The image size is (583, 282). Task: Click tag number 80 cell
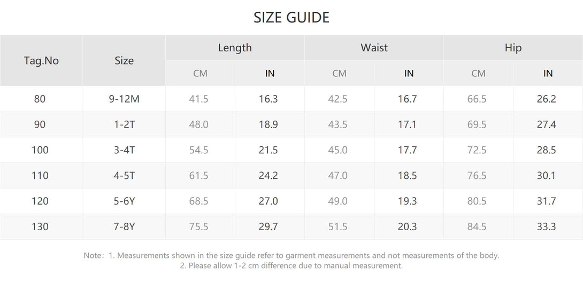(40, 99)
